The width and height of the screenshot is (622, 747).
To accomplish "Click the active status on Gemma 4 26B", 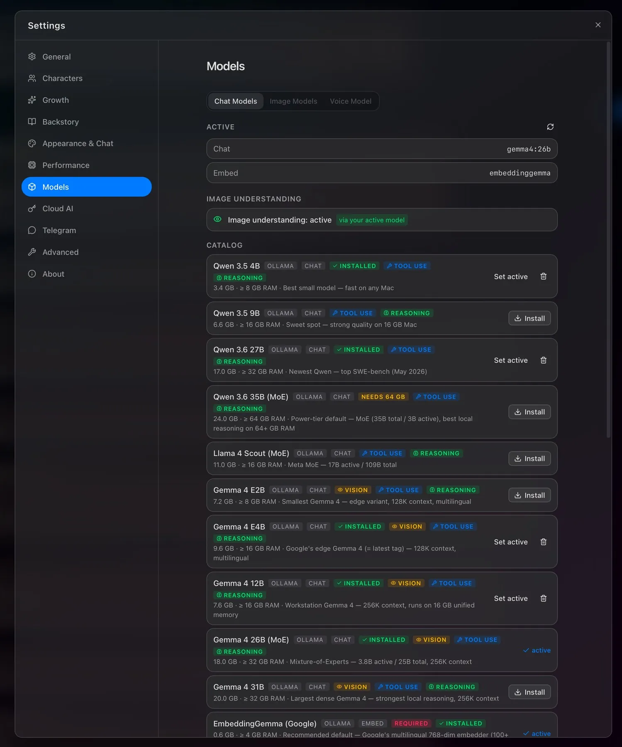I will (x=537, y=650).
